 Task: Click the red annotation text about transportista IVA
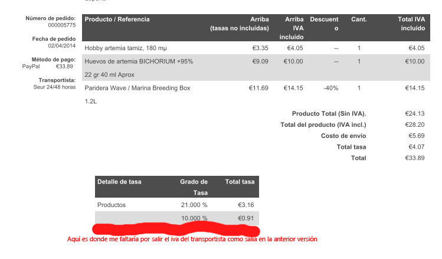tap(192, 240)
